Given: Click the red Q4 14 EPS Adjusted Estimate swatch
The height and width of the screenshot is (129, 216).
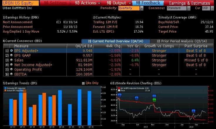Looking at the screenshot, I should (x=119, y=88).
